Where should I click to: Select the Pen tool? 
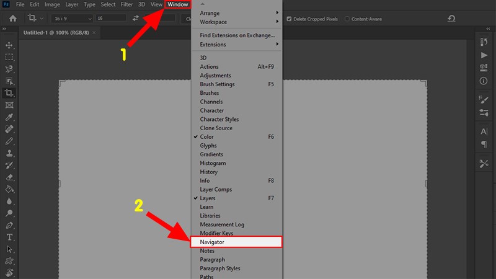[x=9, y=225]
